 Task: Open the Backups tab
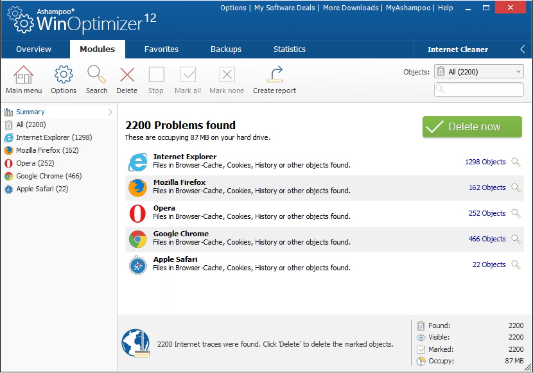click(x=226, y=49)
